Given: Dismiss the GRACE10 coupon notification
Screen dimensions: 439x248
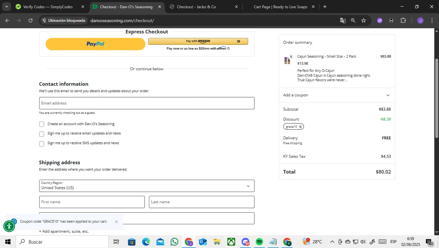Looking at the screenshot, I should coord(116,222).
